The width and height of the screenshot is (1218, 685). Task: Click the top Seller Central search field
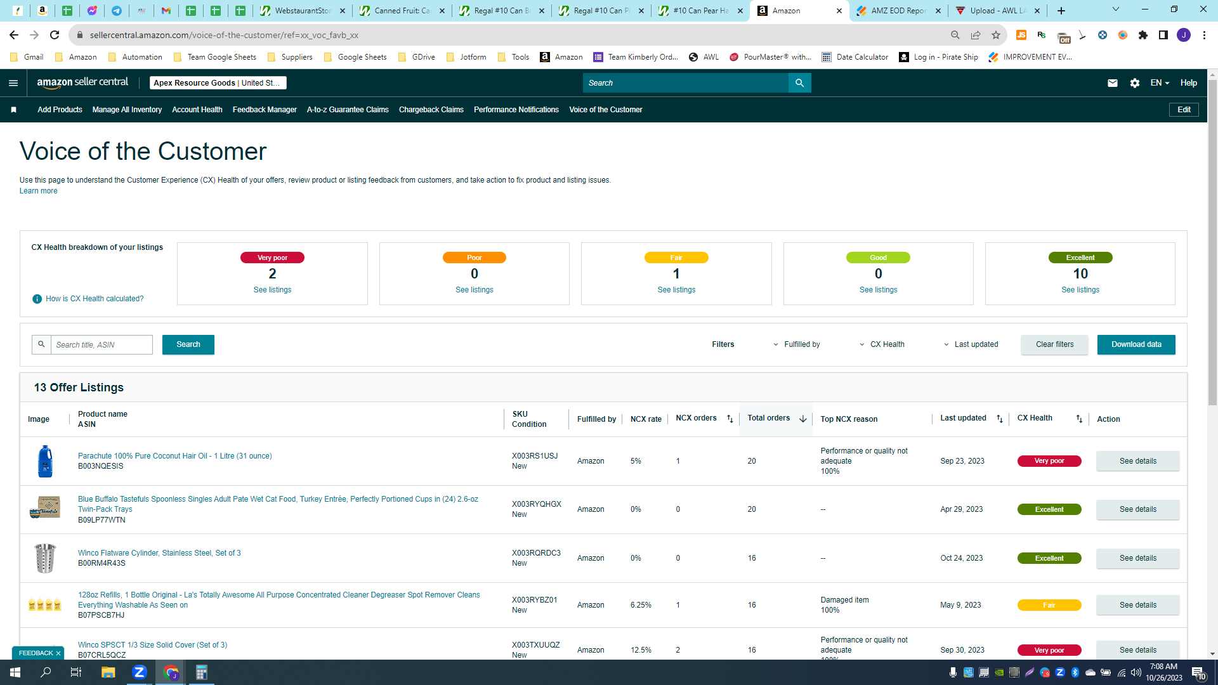click(x=685, y=83)
